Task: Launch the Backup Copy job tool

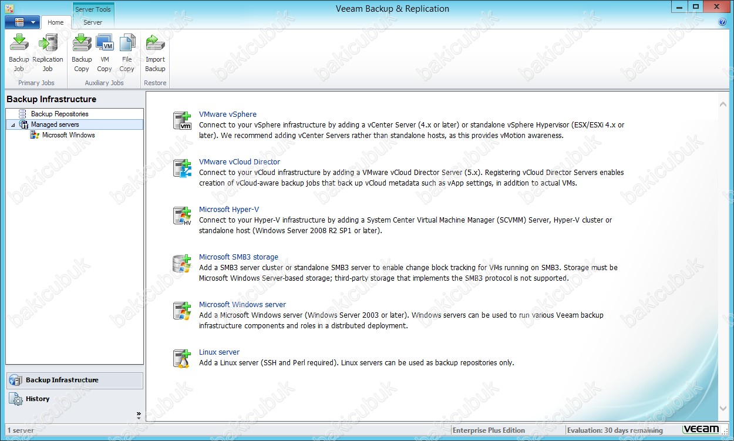Action: 82,53
